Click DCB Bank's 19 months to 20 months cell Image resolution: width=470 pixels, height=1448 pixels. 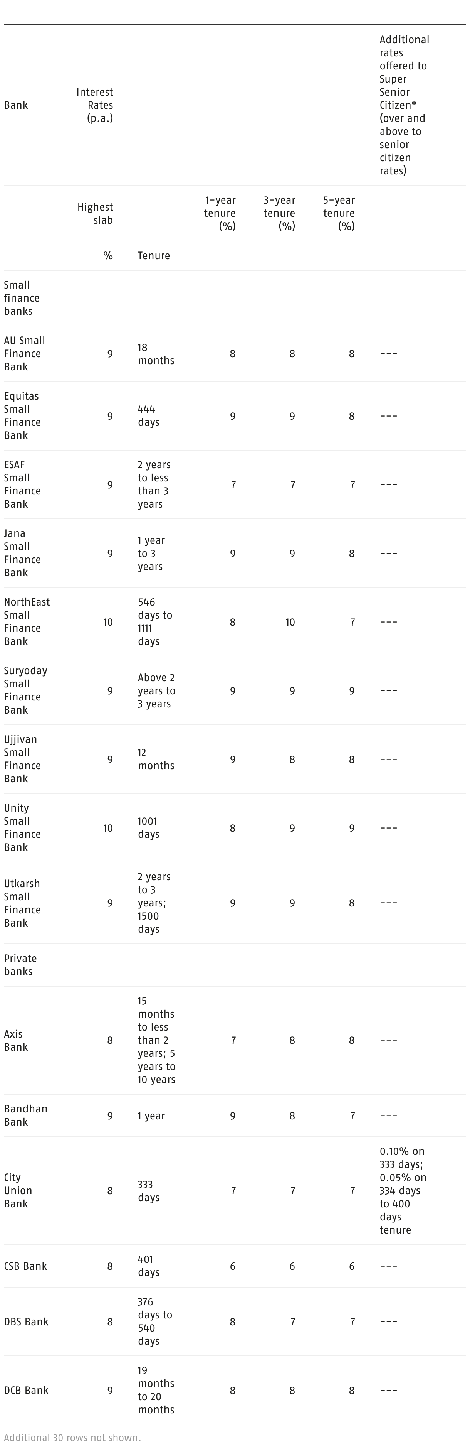tap(156, 1390)
